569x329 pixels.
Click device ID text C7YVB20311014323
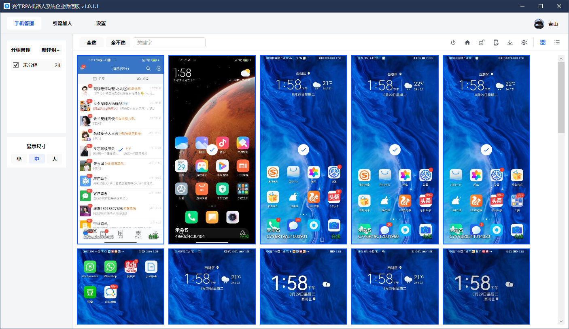(x=470, y=236)
